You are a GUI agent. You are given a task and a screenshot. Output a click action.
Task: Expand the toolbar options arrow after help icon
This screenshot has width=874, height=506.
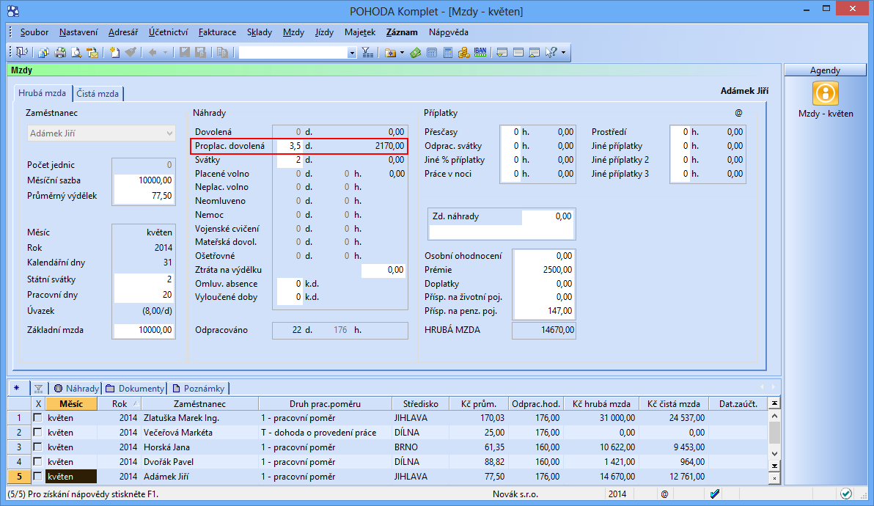[x=564, y=53]
